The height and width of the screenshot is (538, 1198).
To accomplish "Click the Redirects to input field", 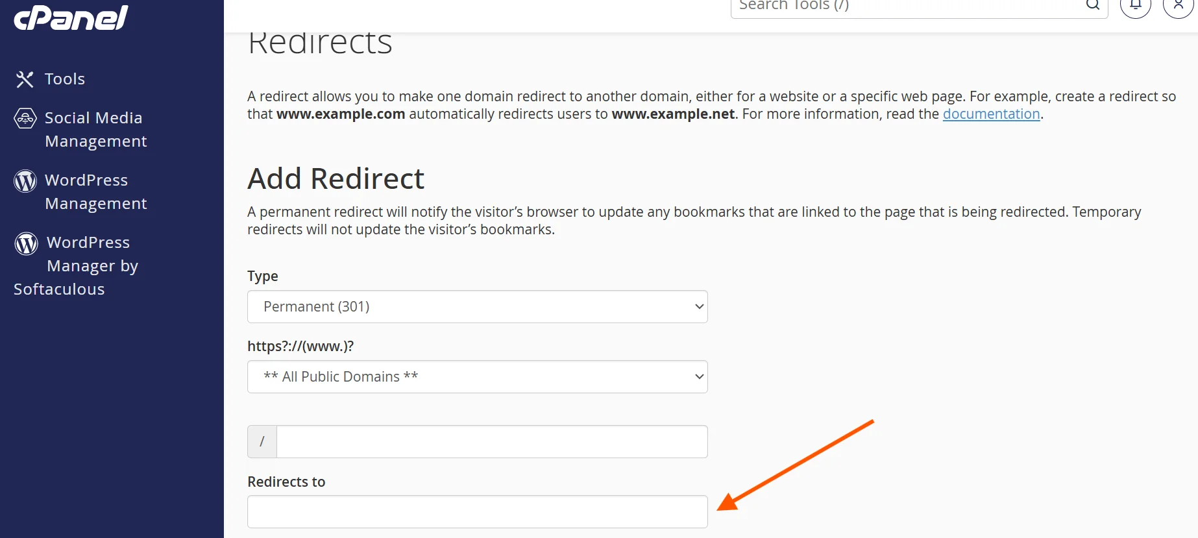I will tap(477, 511).
